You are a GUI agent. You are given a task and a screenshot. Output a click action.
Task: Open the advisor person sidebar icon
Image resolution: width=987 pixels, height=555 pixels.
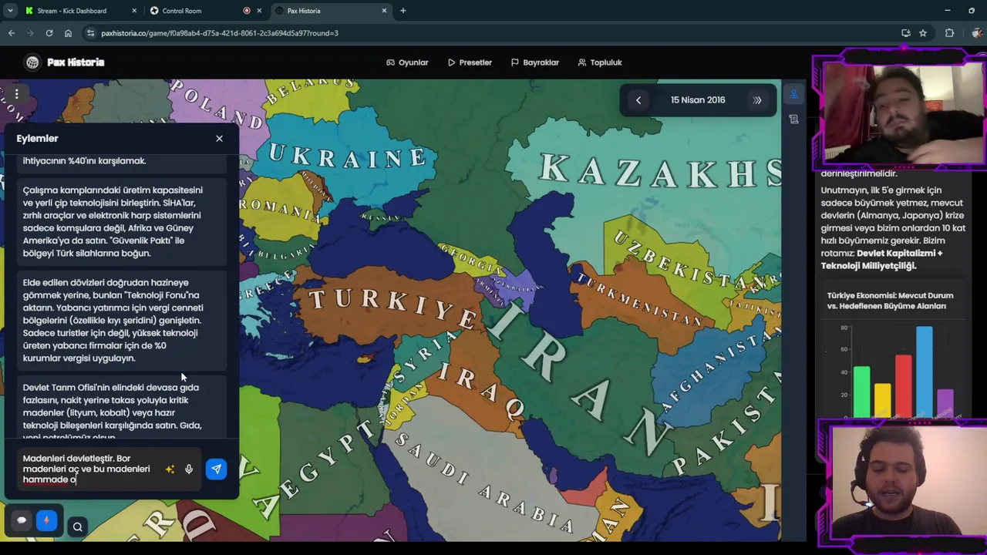point(793,95)
